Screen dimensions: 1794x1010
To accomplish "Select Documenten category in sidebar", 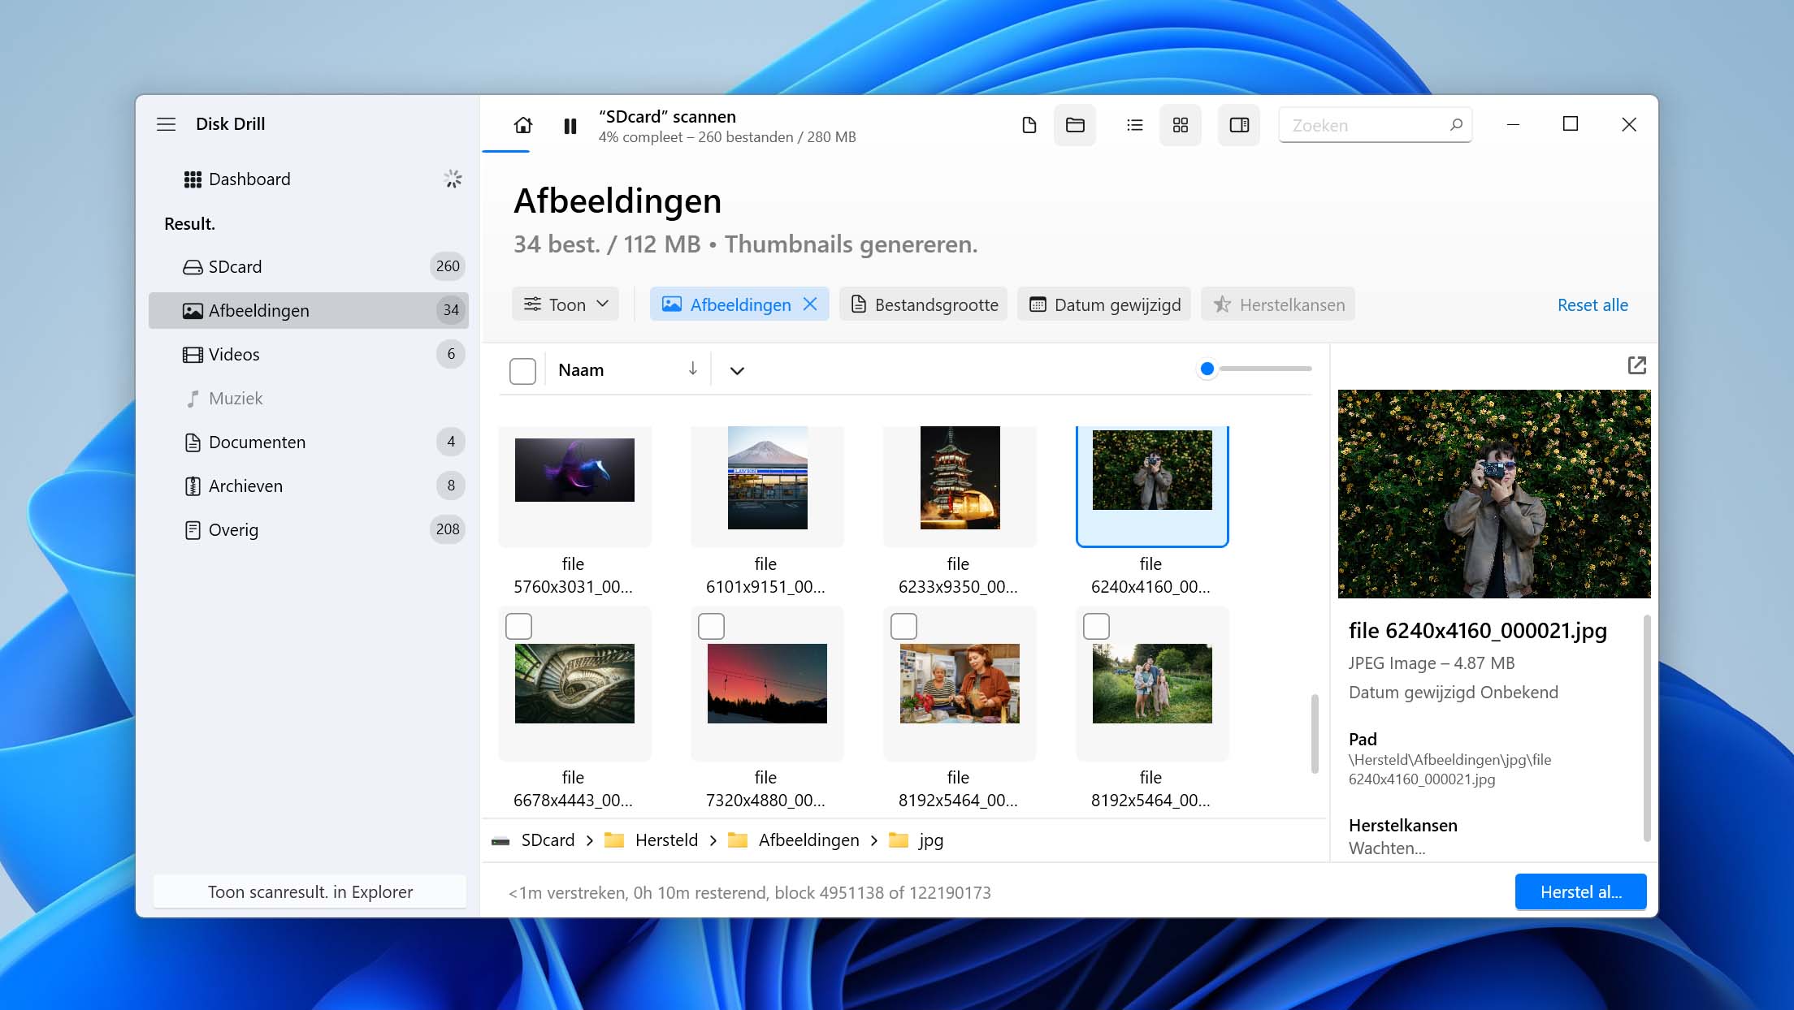I will [309, 442].
